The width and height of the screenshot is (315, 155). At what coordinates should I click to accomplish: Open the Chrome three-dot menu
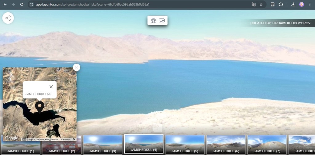[x=310, y=5]
